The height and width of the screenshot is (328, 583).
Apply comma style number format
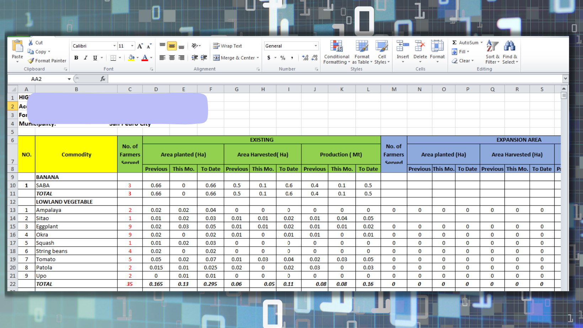click(x=292, y=58)
